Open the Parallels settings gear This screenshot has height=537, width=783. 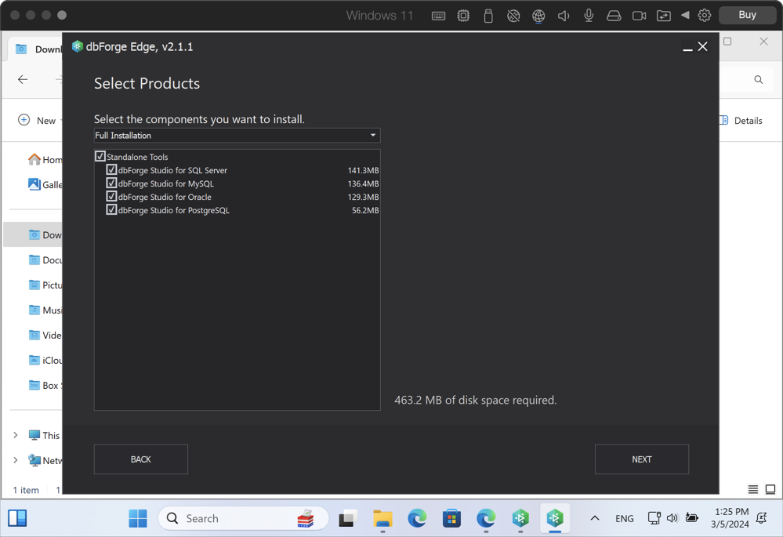705,16
